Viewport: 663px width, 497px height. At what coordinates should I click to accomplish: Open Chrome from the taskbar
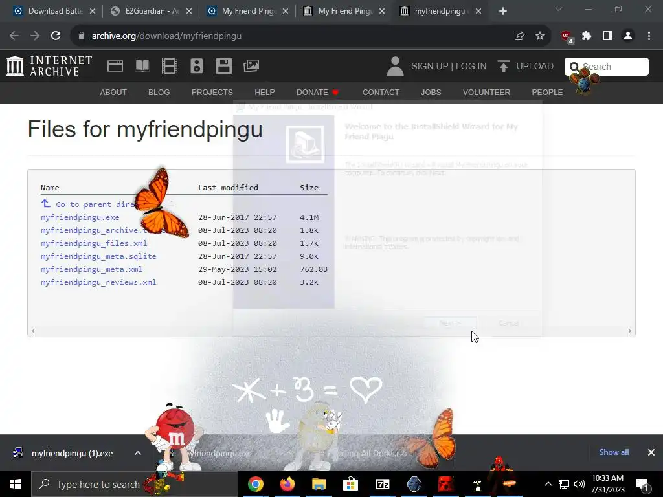255,484
